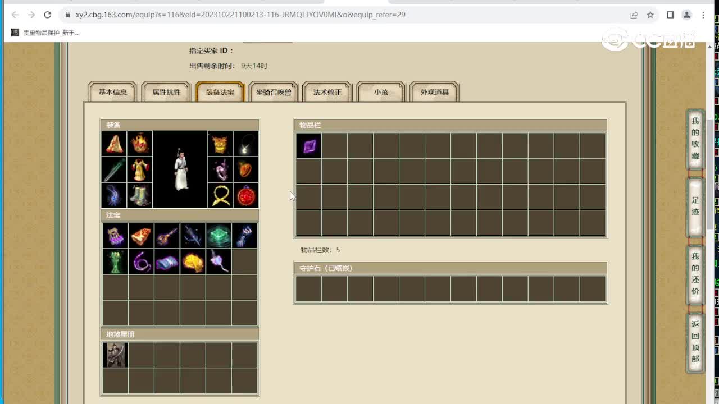Click the browser address bar URL
Image resolution: width=719 pixels, height=404 pixels.
[x=240, y=15]
